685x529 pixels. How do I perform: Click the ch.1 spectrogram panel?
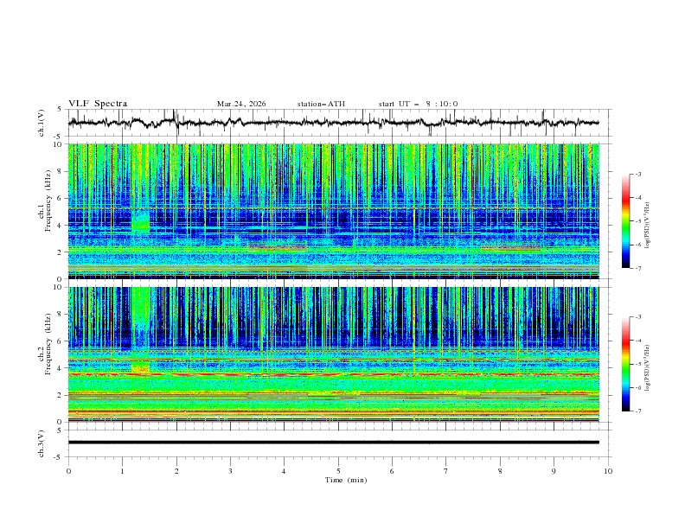(333, 211)
